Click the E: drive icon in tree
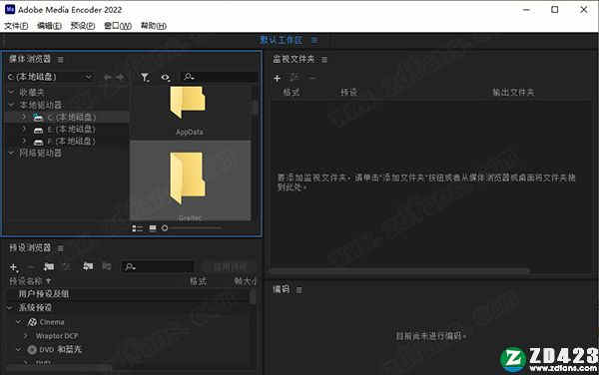Image resolution: width=599 pixels, height=375 pixels. (38, 130)
